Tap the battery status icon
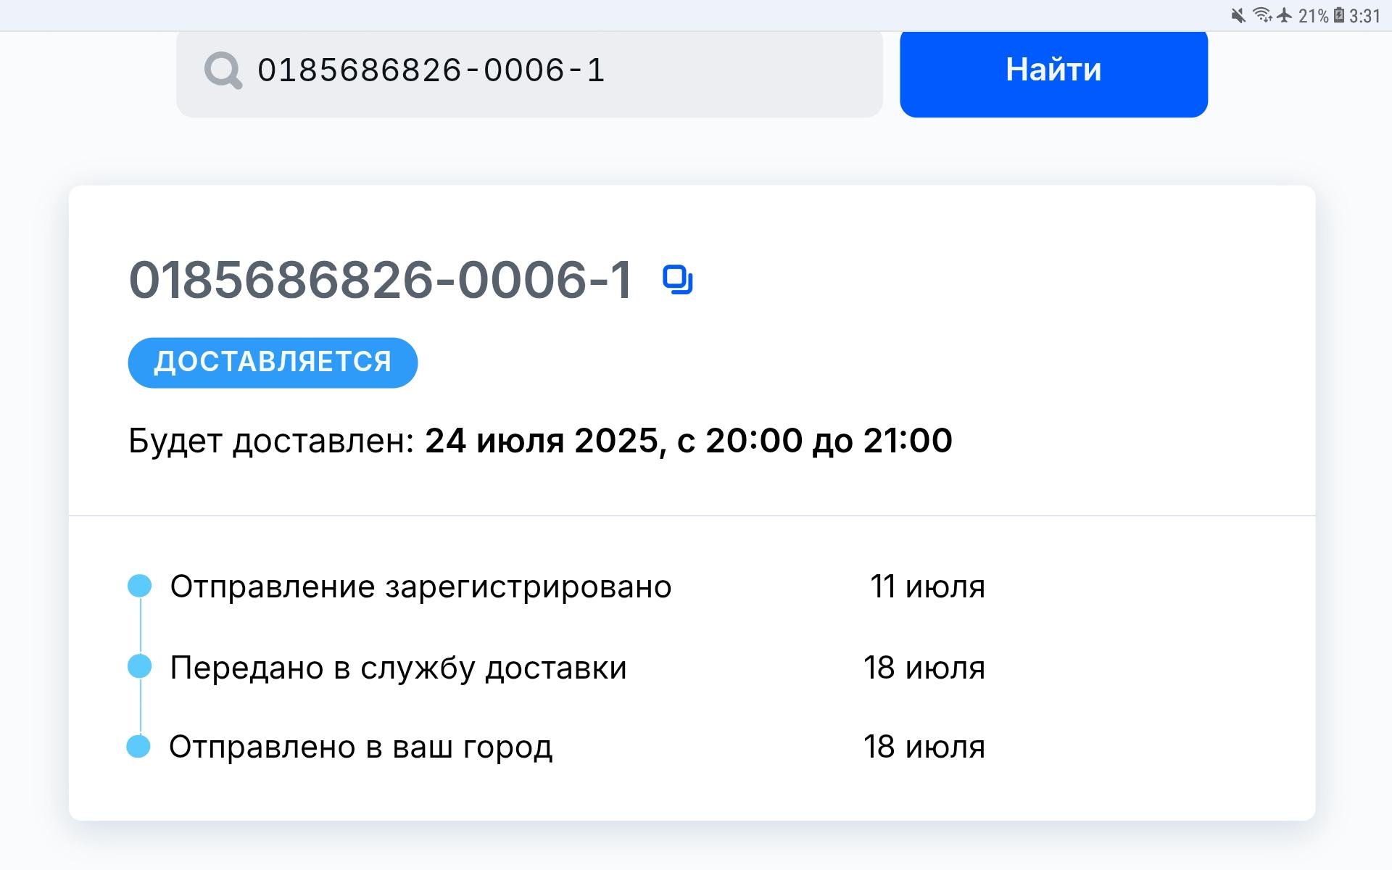This screenshot has width=1392, height=870. click(1339, 15)
